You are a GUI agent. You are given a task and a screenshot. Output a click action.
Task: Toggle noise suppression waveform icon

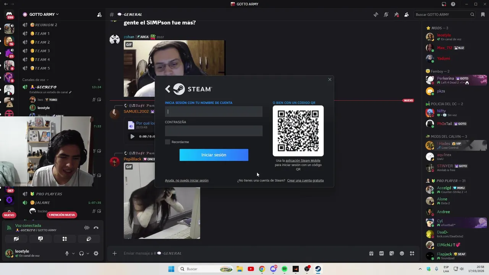pyautogui.click(x=87, y=228)
